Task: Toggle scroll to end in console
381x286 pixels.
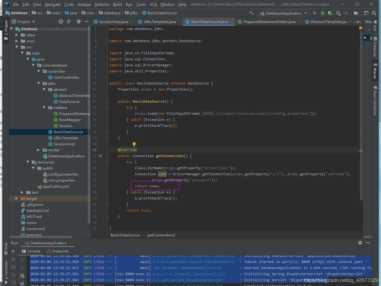Action: (22, 283)
